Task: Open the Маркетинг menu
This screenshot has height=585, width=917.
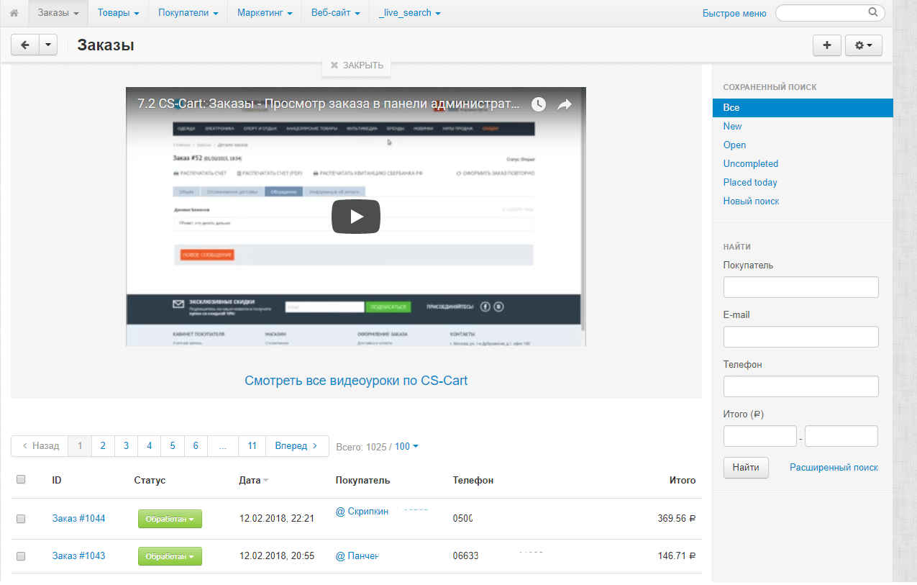Action: click(264, 13)
